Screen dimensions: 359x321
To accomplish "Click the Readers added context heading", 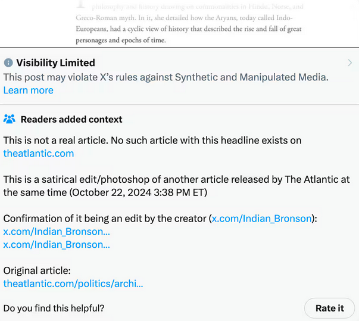I will point(71,119).
